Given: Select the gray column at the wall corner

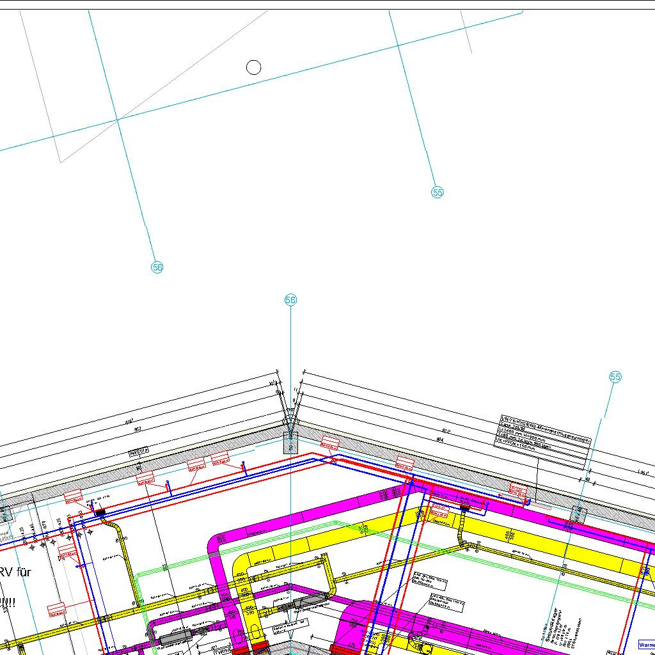Looking at the screenshot, I should point(290,442).
